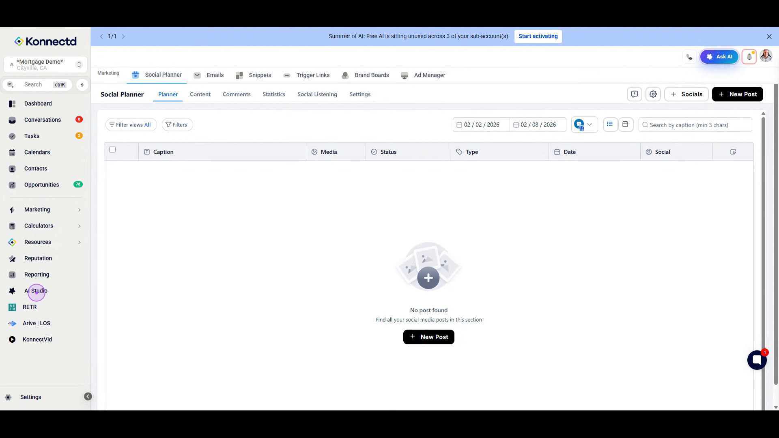The height and width of the screenshot is (438, 779).
Task: Open the Ad Manager marketing tab
Action: pos(423,75)
